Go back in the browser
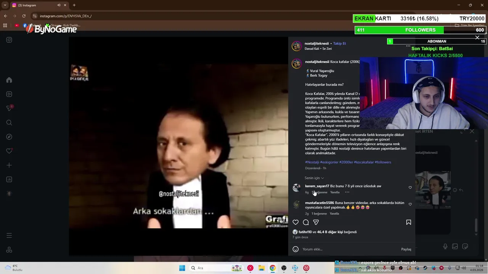Image resolution: width=488 pixels, height=274 pixels. [x=5, y=16]
